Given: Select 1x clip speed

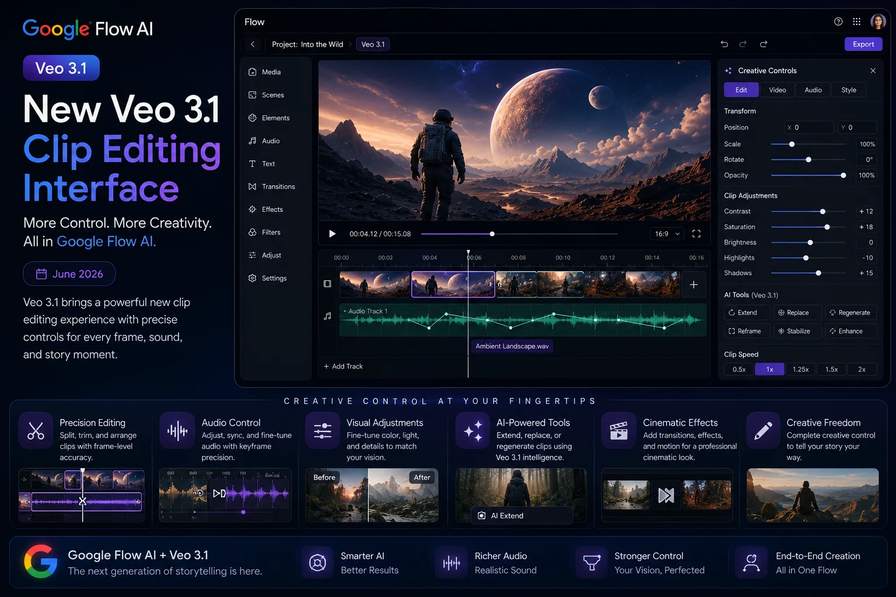Looking at the screenshot, I should 770,370.
